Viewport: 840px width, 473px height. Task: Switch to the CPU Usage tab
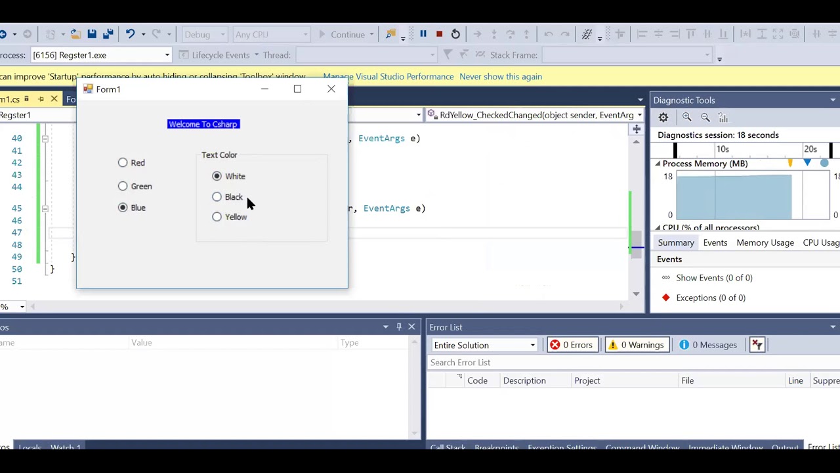pyautogui.click(x=821, y=242)
